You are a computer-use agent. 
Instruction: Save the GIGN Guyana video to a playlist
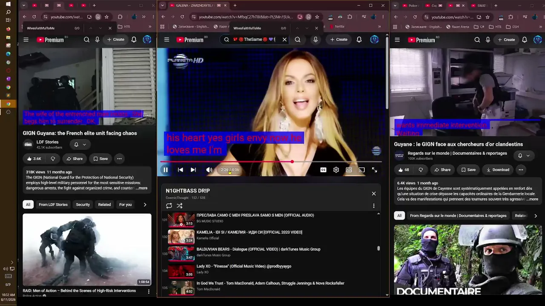(x=100, y=159)
